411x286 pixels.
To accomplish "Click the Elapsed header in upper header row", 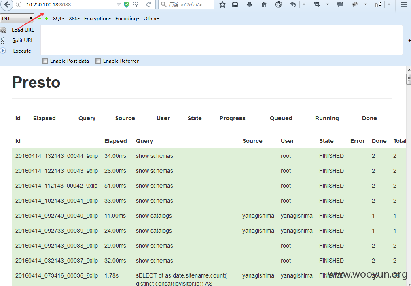I will pos(44,118).
